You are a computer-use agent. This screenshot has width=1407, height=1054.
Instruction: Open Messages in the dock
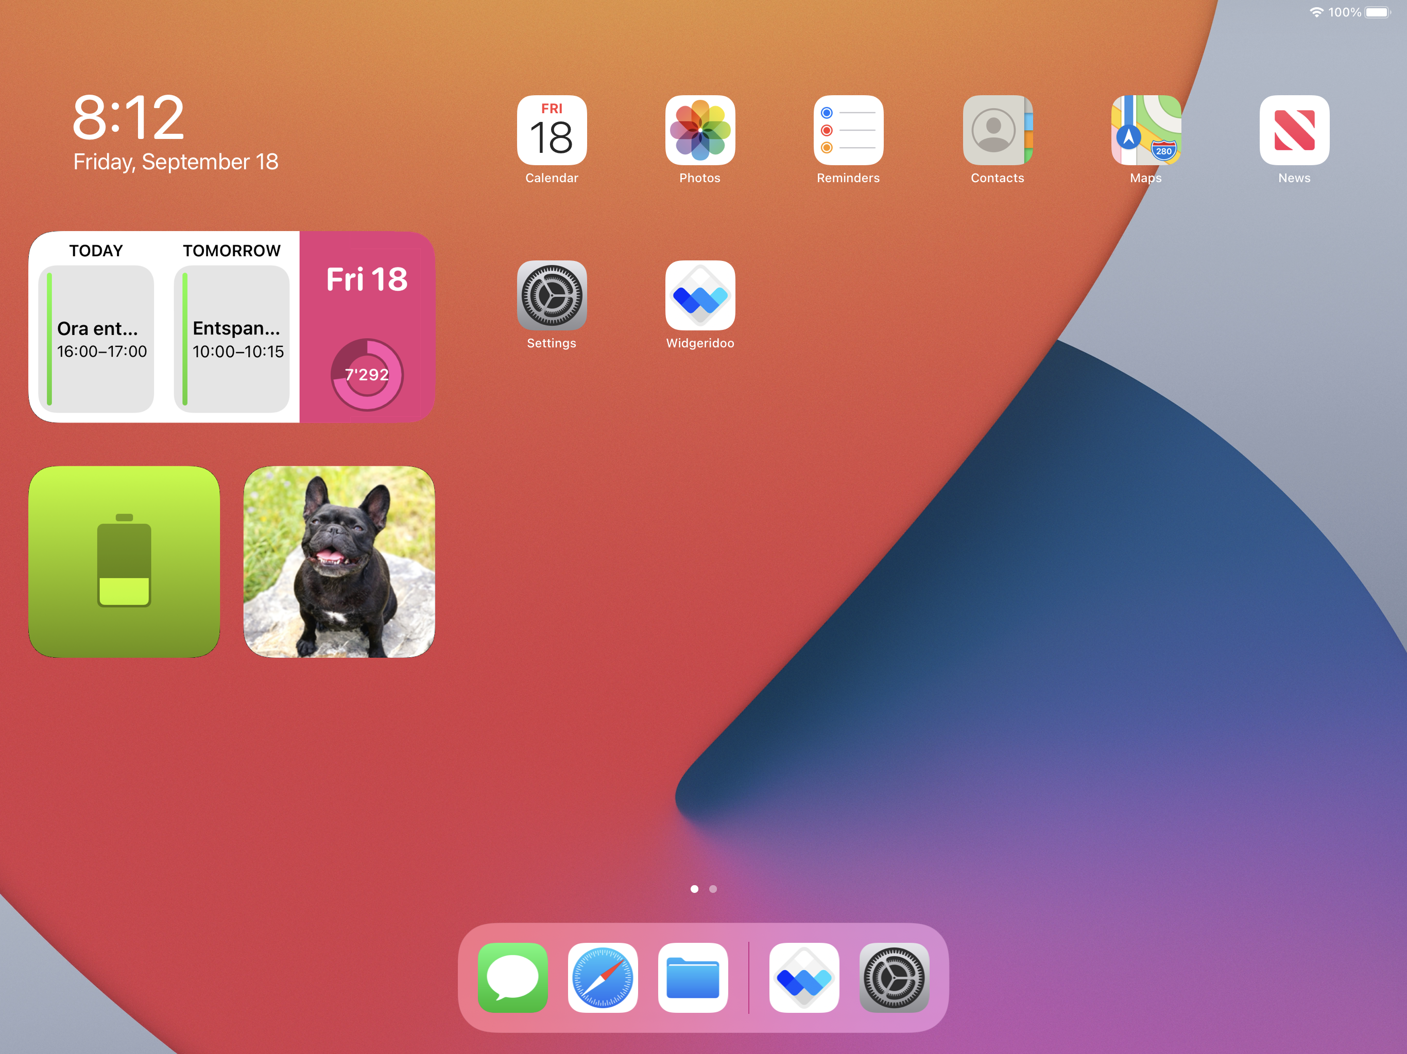point(512,977)
